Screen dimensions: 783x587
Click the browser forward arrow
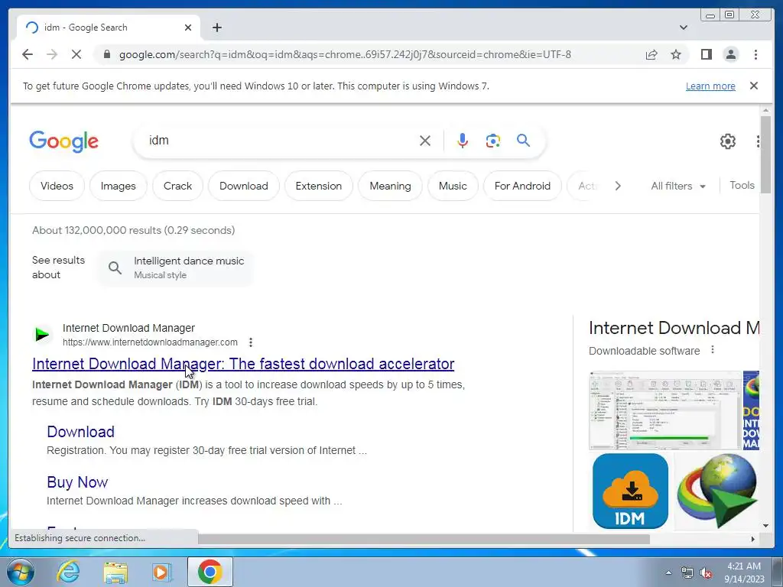pyautogui.click(x=52, y=54)
